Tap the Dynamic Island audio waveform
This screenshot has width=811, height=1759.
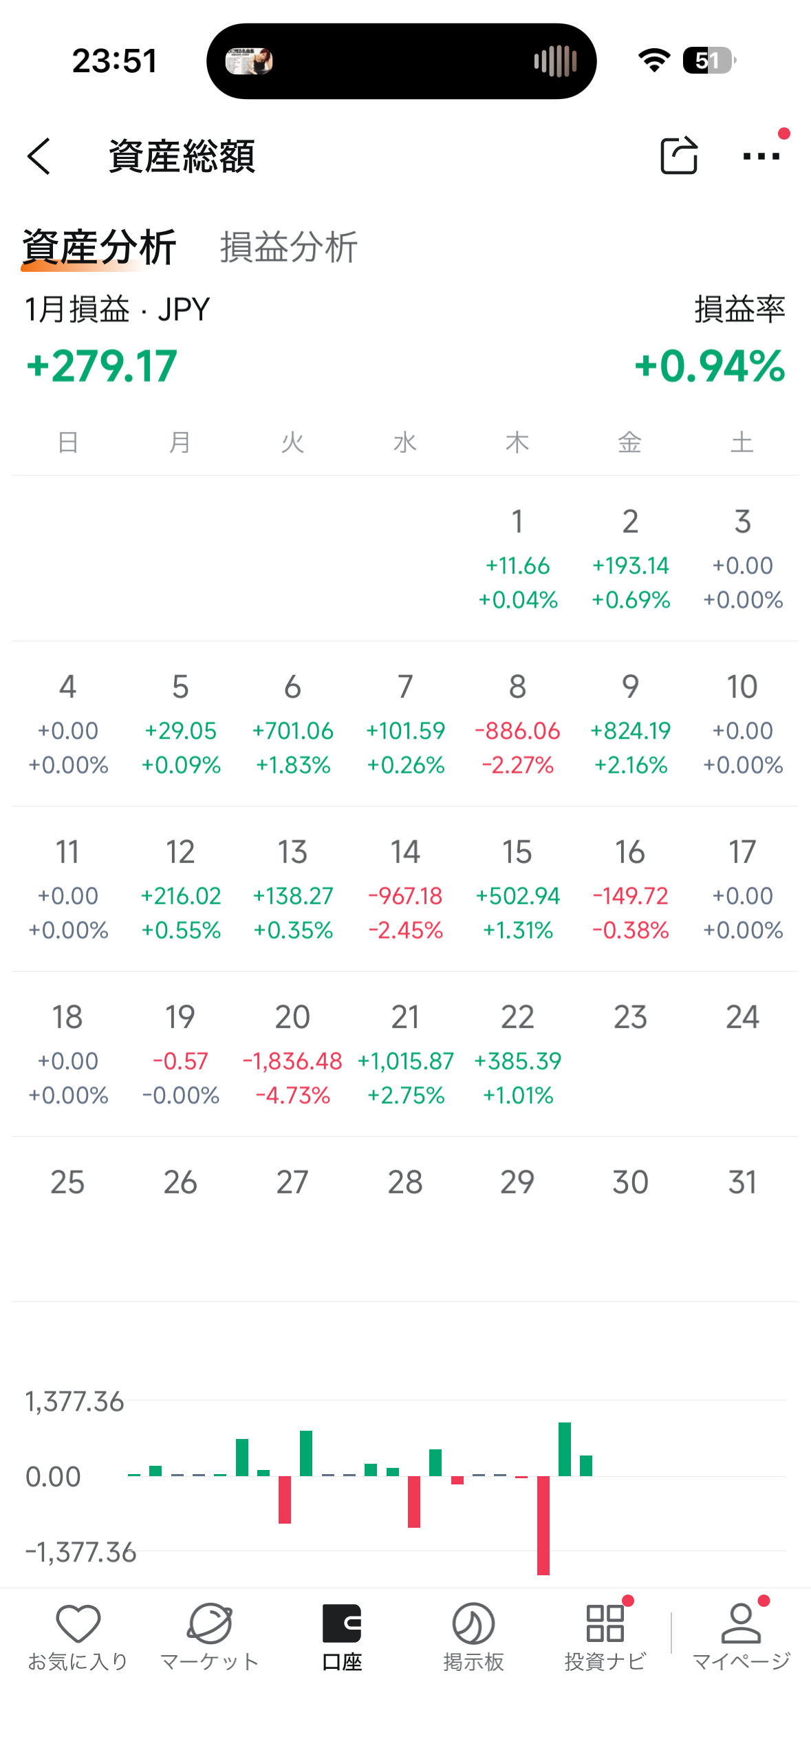tap(555, 61)
